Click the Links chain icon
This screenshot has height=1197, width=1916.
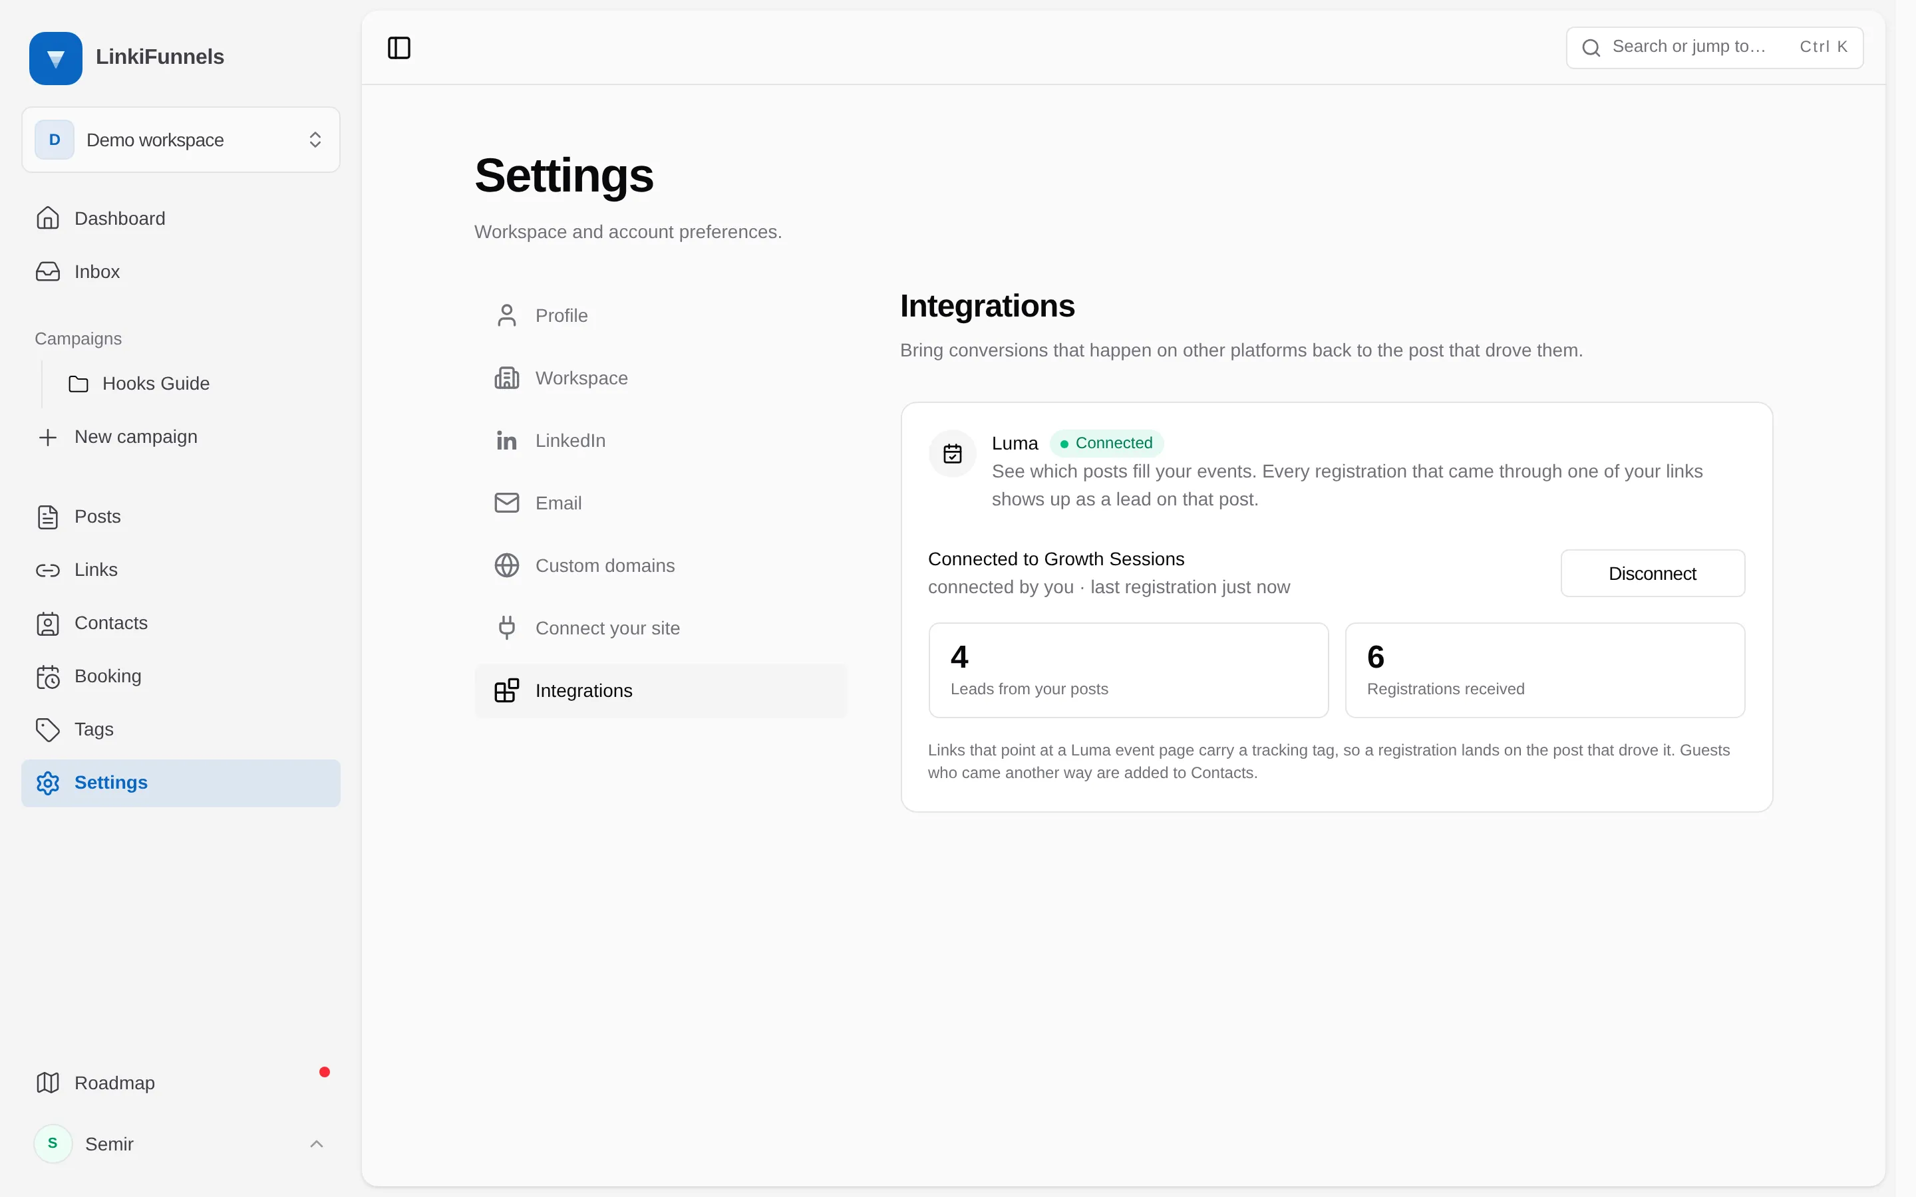tap(47, 570)
